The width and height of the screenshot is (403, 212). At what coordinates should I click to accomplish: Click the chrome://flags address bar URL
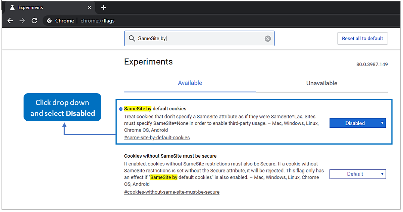(98, 21)
